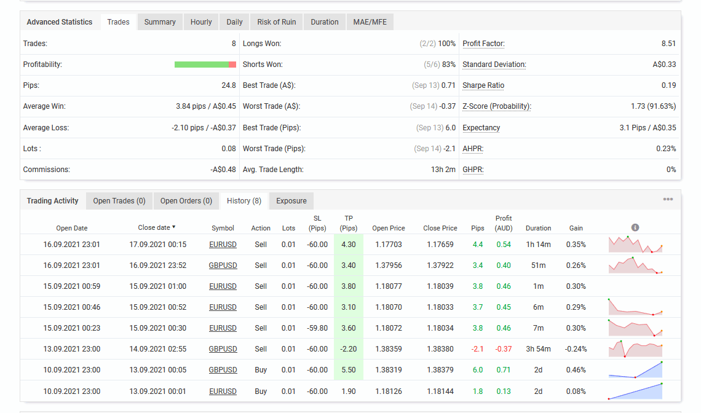Switch to the Summary tab
Screen dimensions: 701x413
[160, 22]
